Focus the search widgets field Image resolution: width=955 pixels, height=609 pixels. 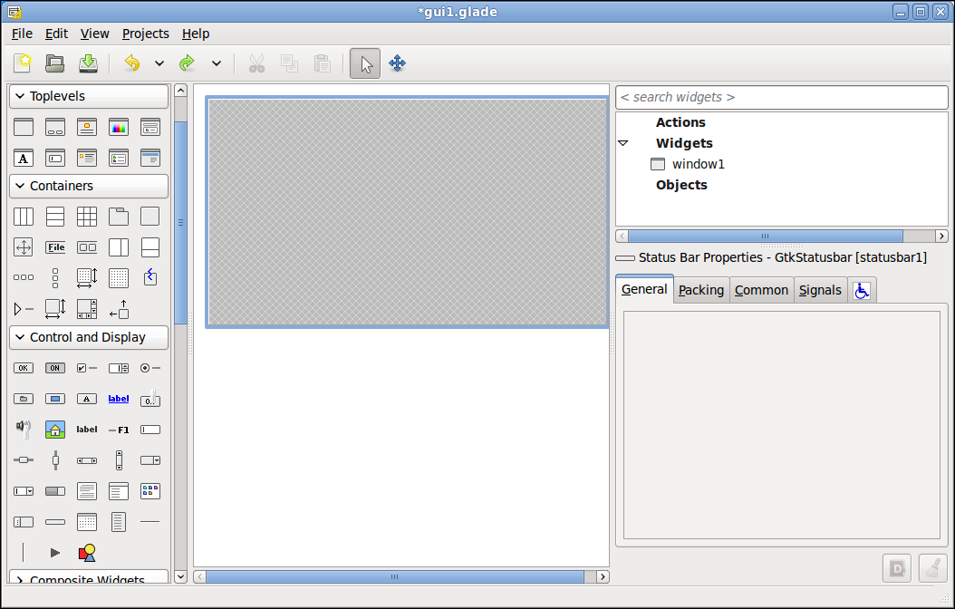[781, 98]
